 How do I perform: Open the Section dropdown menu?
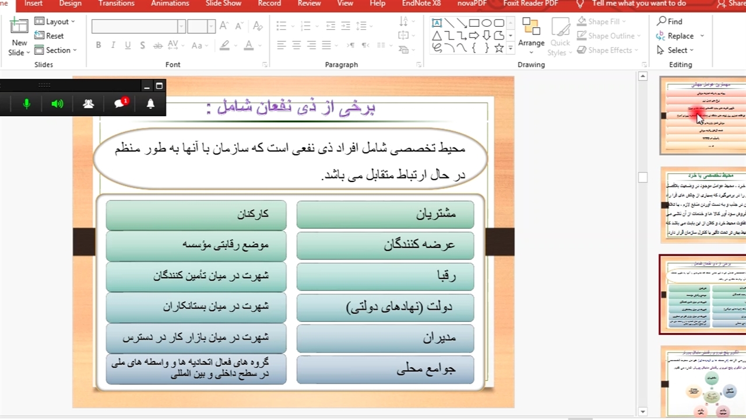point(57,50)
